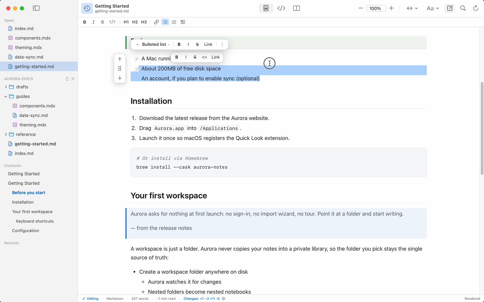This screenshot has width=484, height=302.
Task: Click the <> code button in the popup
Action: click(204, 57)
